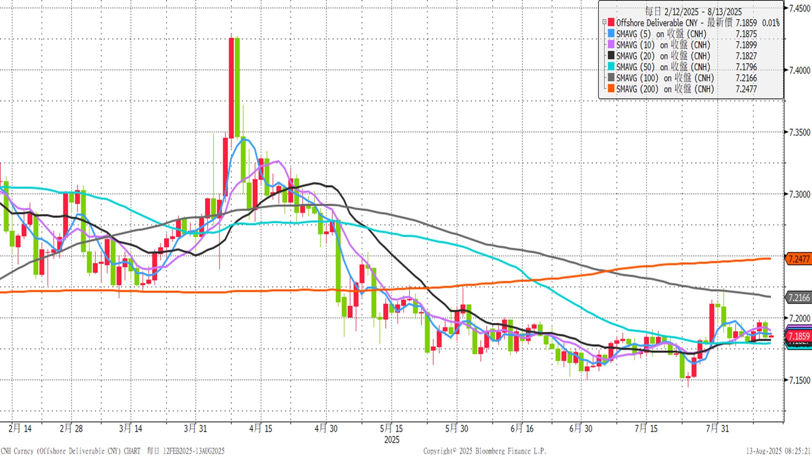Click the gray 7.2166 price tag on axis
812x456 pixels.
point(799,297)
